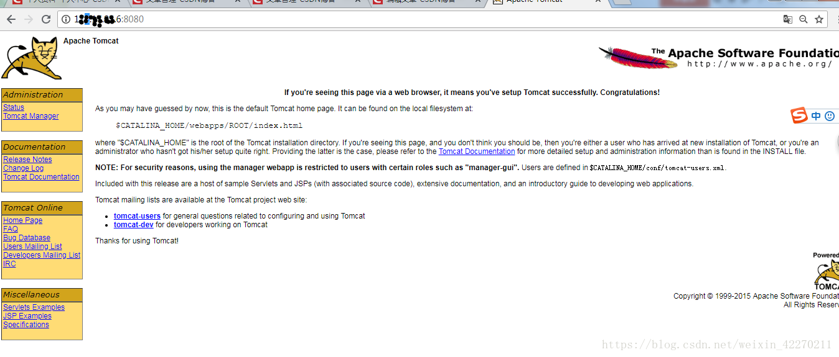
Task: Click the Powered by Tomcat logo
Action: pyautogui.click(x=826, y=272)
